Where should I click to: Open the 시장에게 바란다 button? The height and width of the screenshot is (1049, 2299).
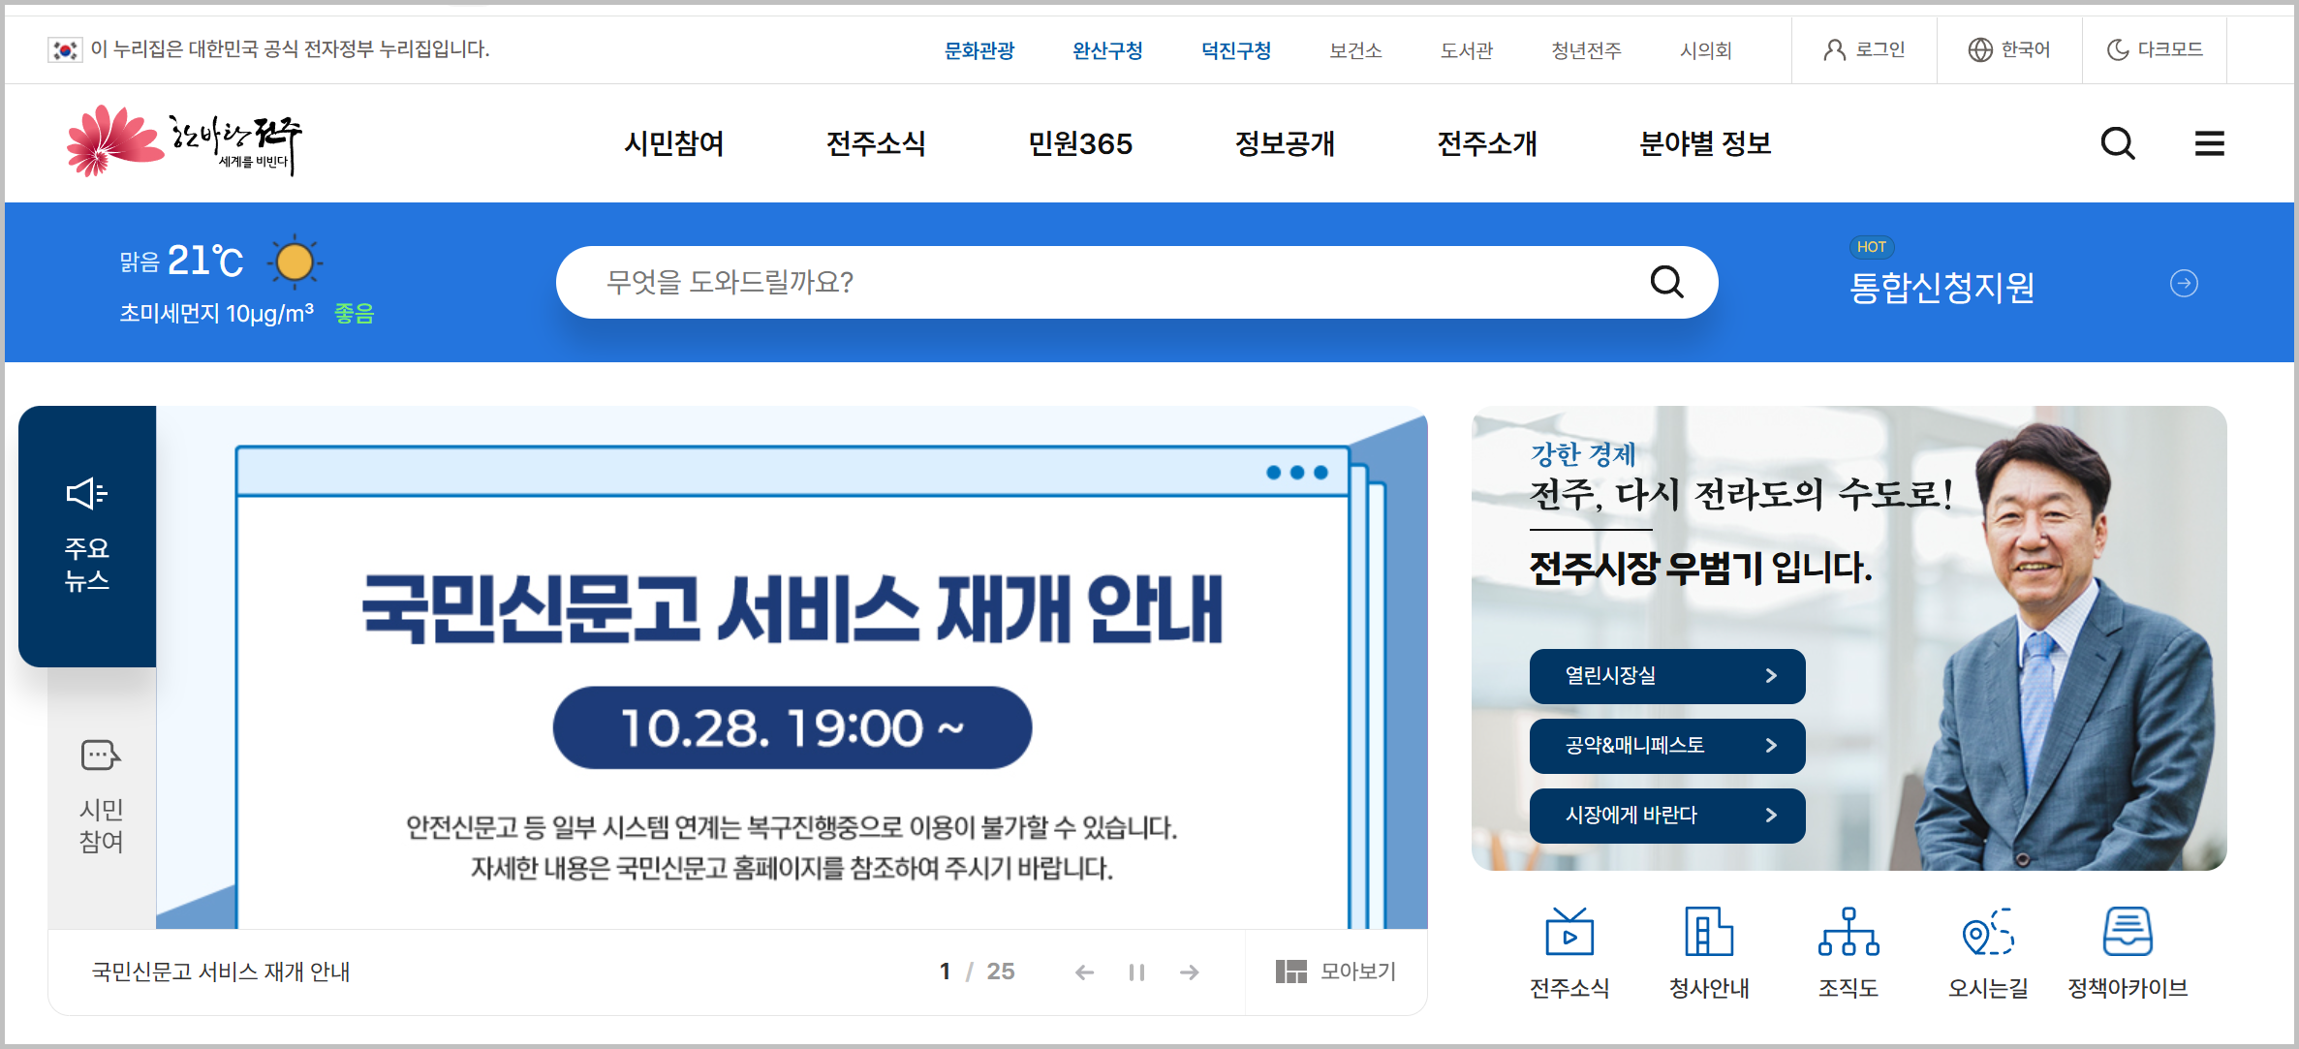[x=1666, y=816]
